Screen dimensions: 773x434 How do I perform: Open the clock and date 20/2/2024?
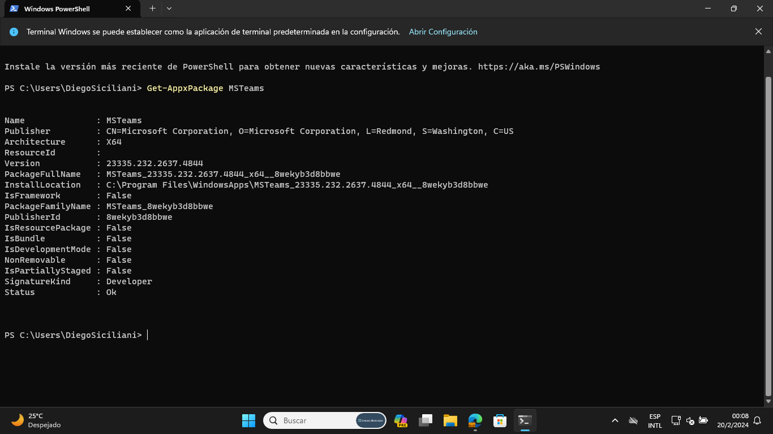733,420
